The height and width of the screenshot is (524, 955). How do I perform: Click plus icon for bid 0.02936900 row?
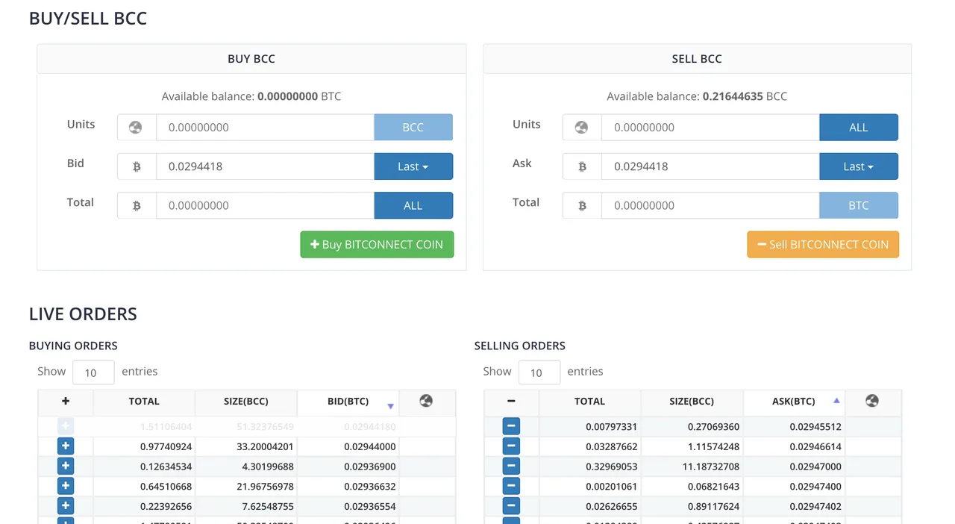[66, 467]
